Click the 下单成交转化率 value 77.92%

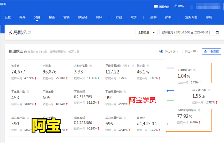[x=184, y=116]
